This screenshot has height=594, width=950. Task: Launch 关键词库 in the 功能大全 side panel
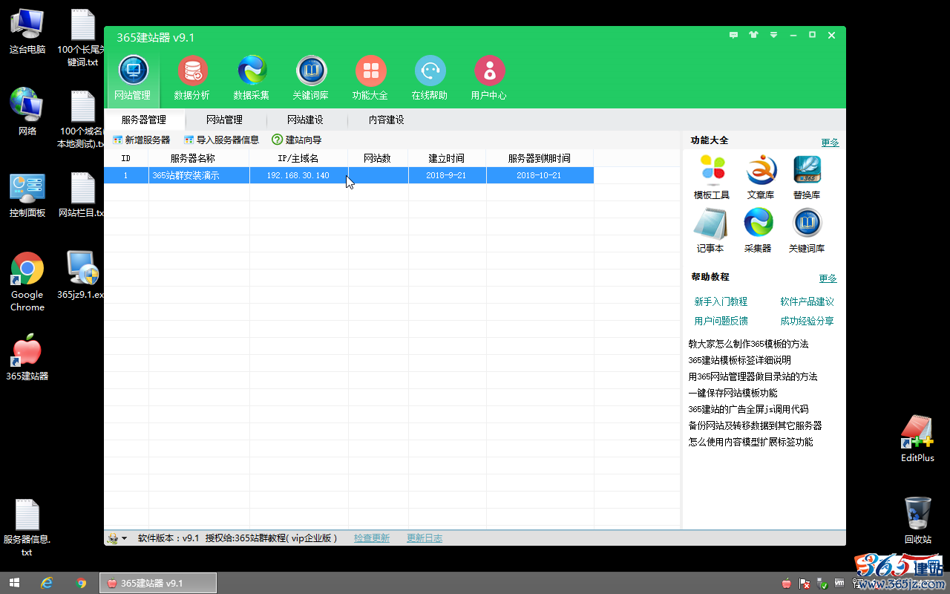click(807, 230)
